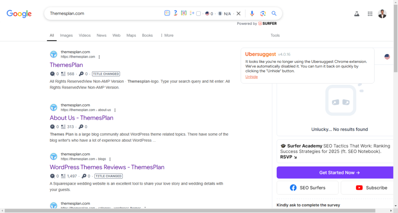Click TITLE CHANGED badge under WordPress Themes Reviews
The image size is (398, 213).
point(109,176)
